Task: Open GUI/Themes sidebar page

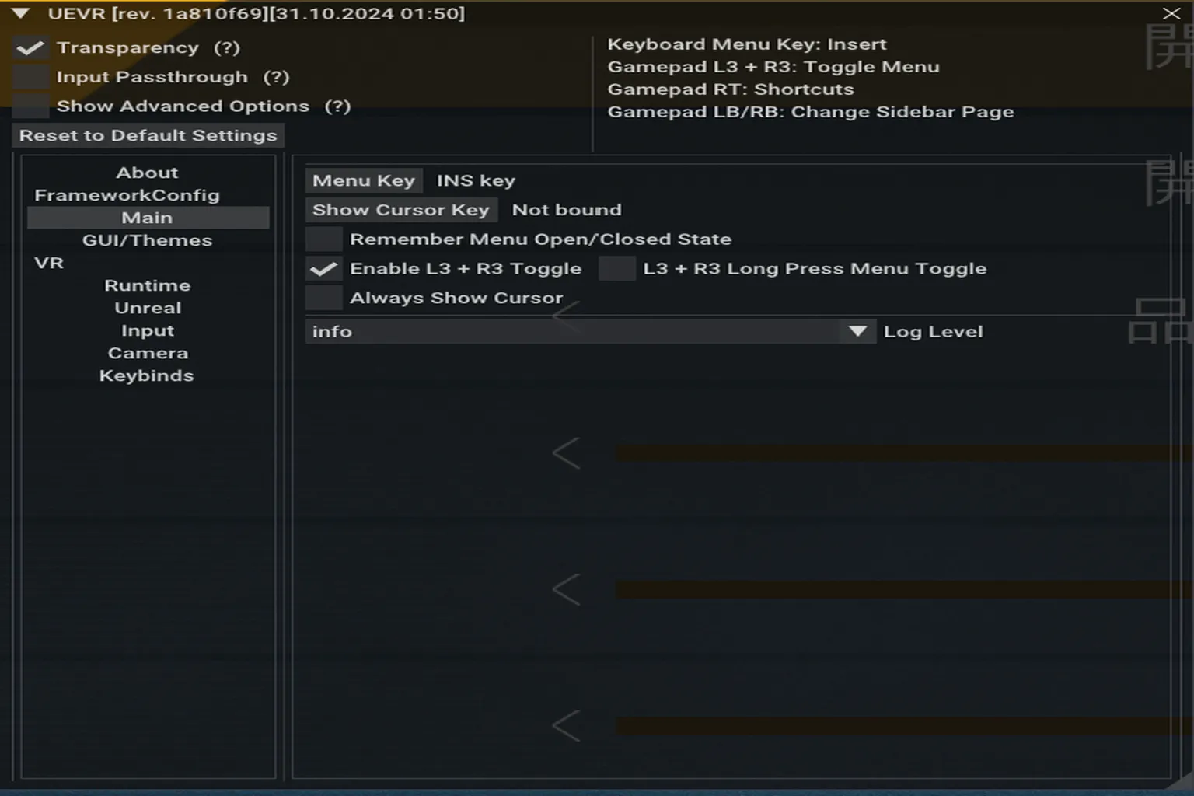Action: coord(148,240)
